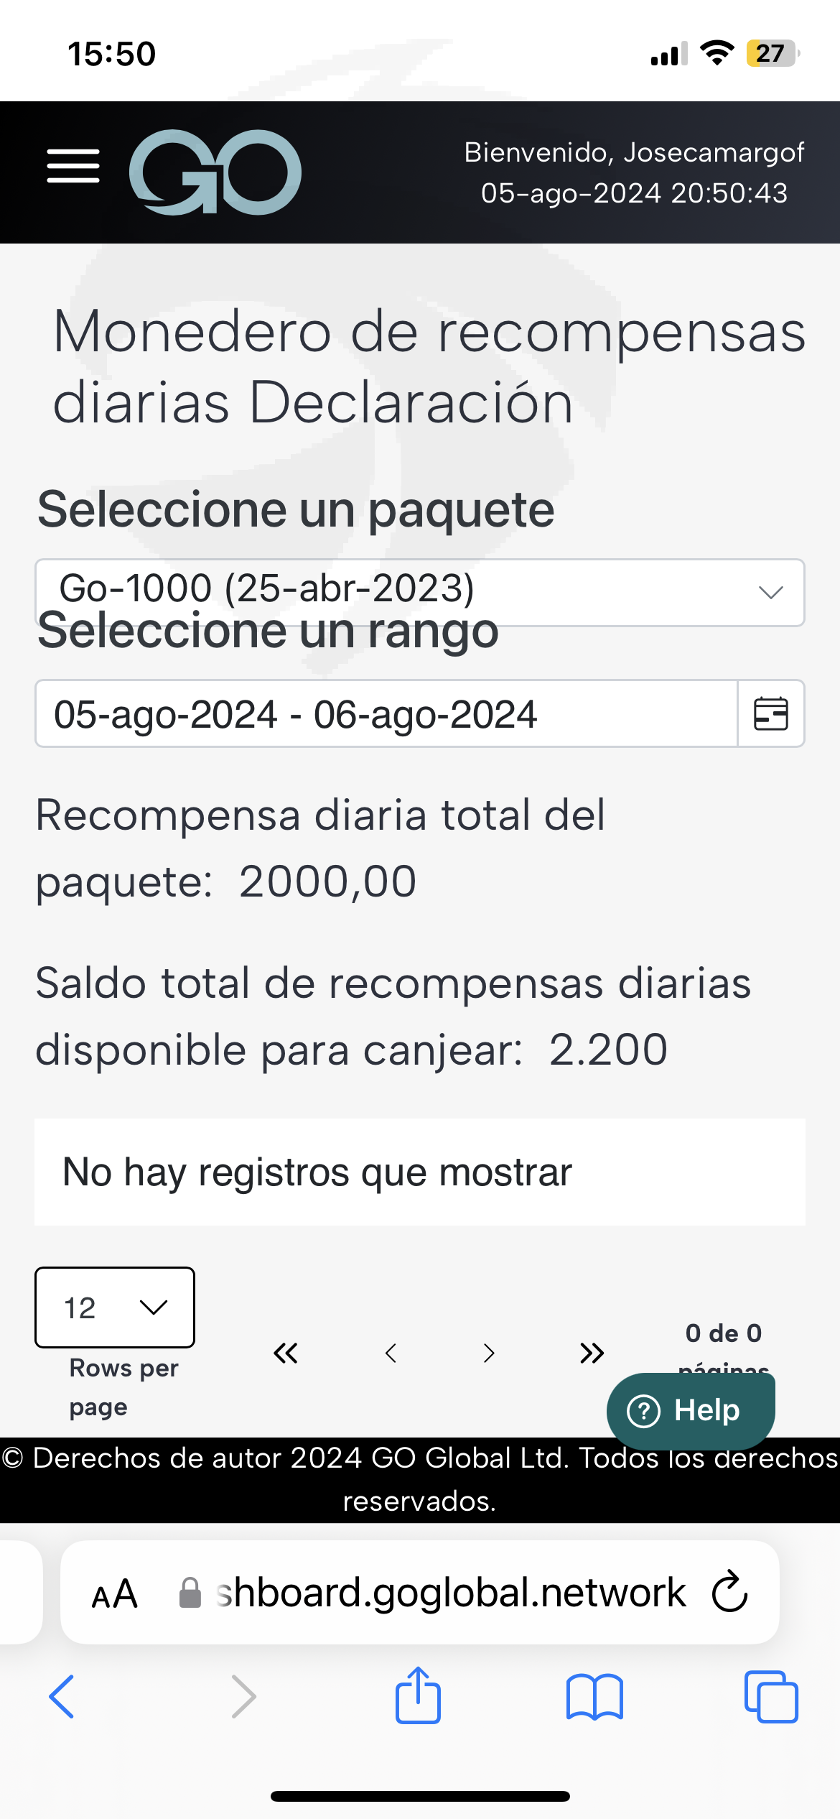
Task: Tap the No hay registros que mostrar row
Action: click(420, 1172)
